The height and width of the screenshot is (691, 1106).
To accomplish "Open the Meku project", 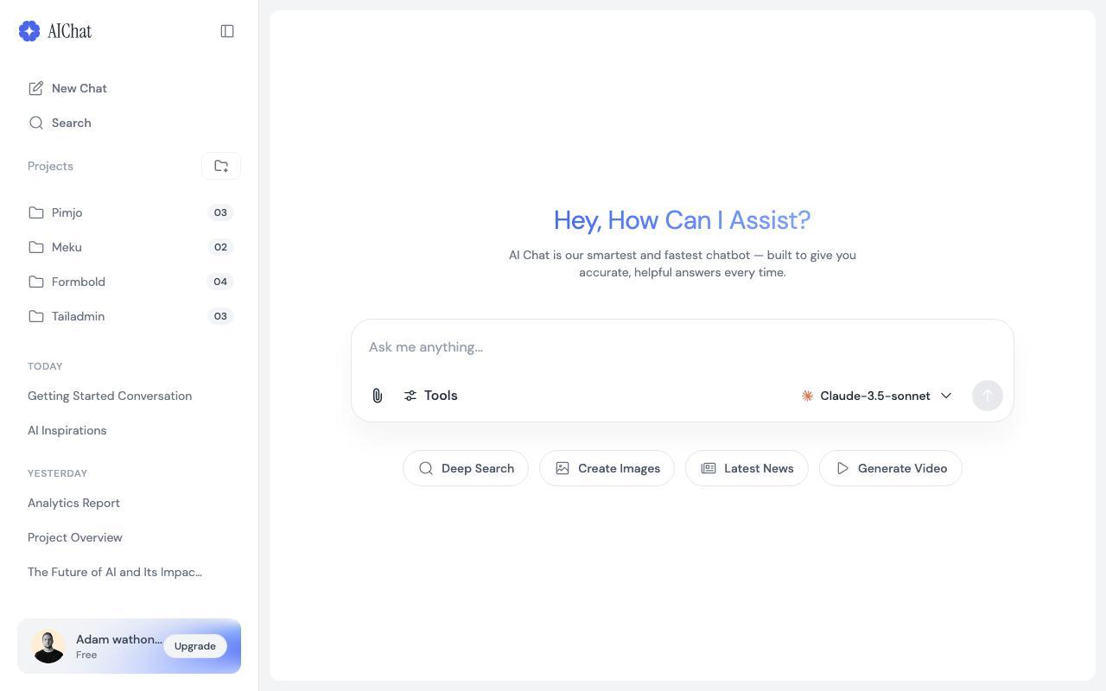I will coord(129,247).
